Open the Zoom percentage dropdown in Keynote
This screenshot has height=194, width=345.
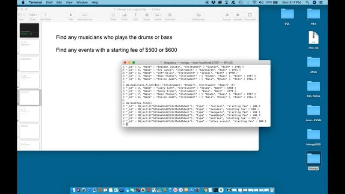(33, 15)
